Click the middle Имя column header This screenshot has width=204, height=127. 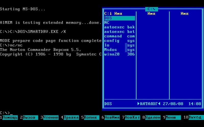pyautogui.click(x=151, y=13)
